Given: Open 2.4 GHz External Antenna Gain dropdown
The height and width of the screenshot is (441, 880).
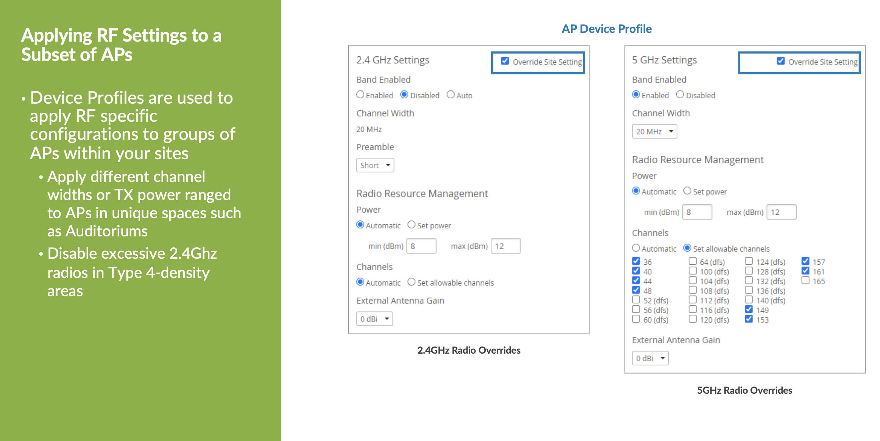Looking at the screenshot, I should 374,319.
